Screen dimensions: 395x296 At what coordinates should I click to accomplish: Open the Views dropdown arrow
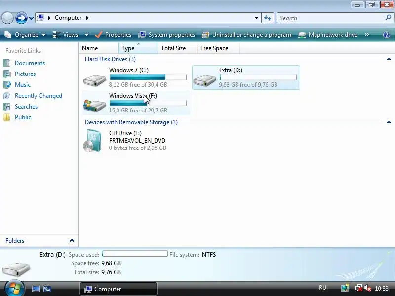(86, 35)
